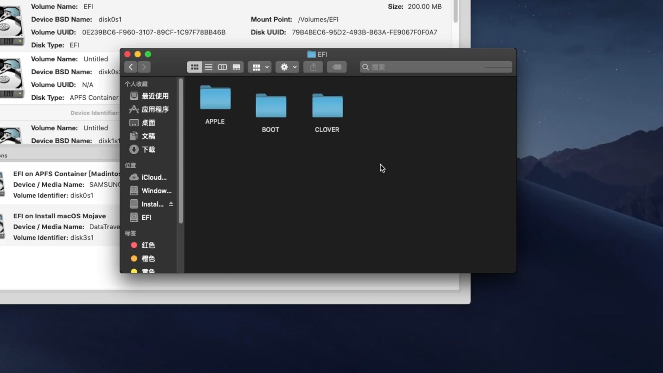Switch to gallery view layout
Screen dimensions: 663x373
click(236, 67)
